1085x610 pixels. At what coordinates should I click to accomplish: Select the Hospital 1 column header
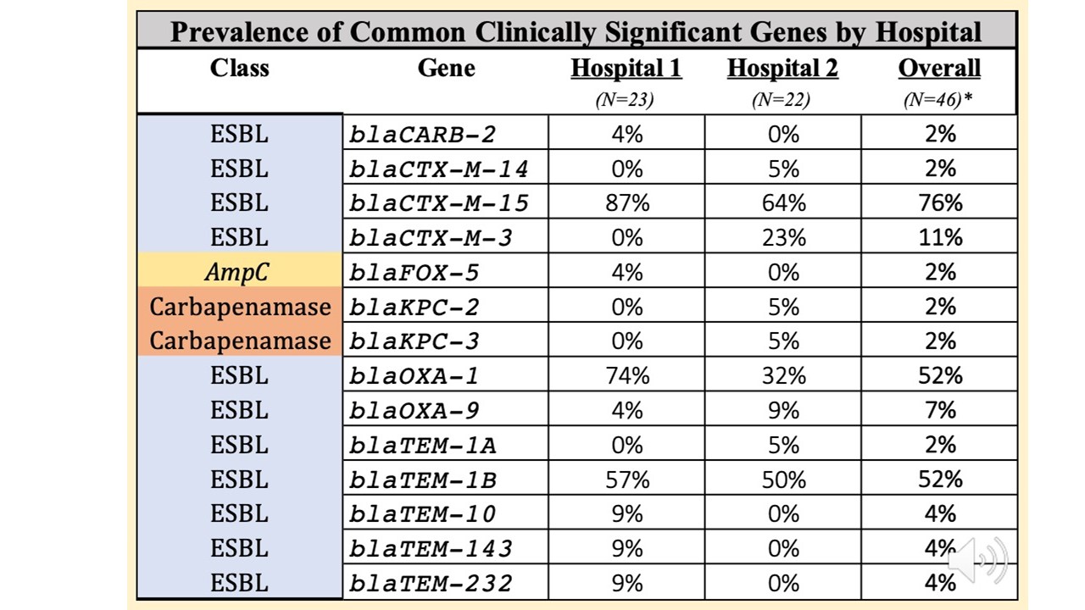[626, 69]
